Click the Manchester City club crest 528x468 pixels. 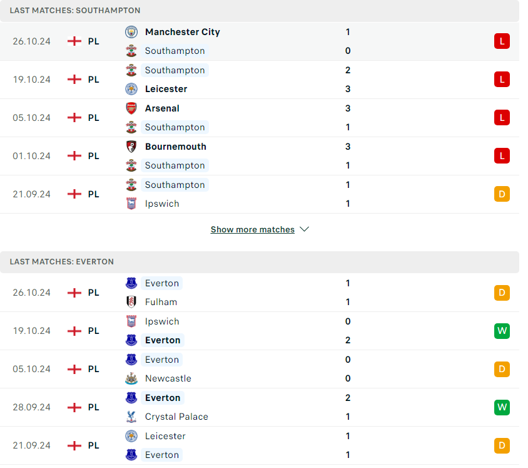tap(131, 32)
